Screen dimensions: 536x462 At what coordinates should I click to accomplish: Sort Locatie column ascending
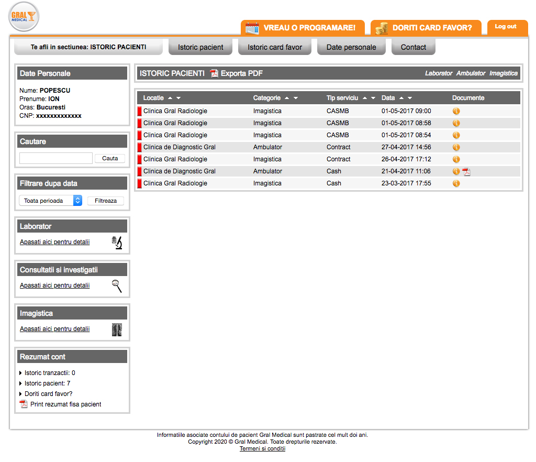tap(170, 98)
